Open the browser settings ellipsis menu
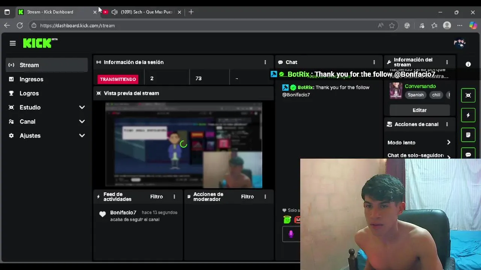This screenshot has width=481, height=270. click(x=460, y=25)
